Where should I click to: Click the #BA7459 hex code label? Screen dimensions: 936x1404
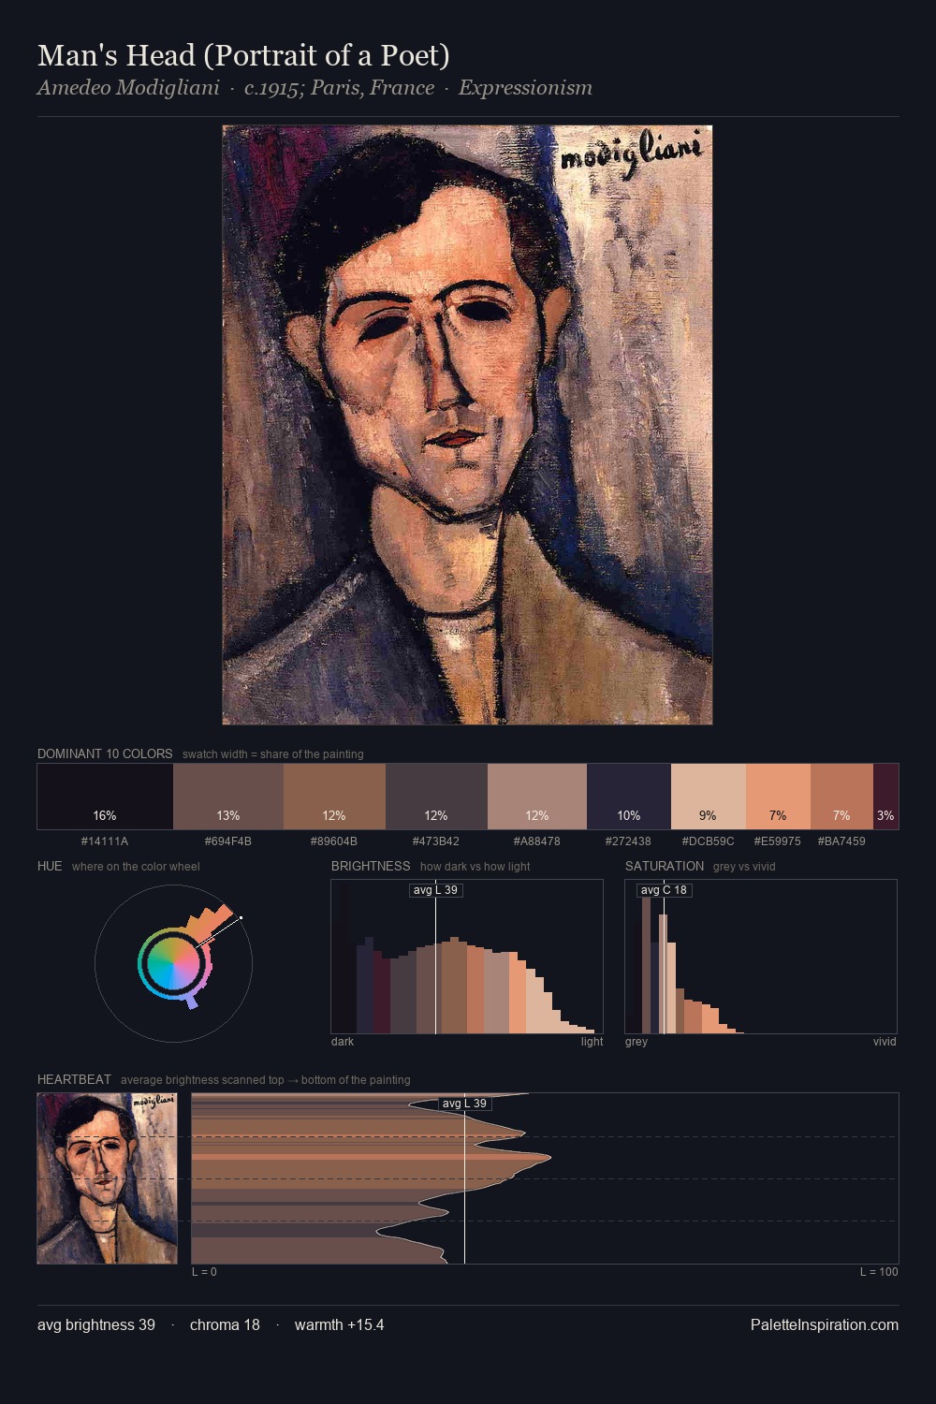click(x=841, y=841)
